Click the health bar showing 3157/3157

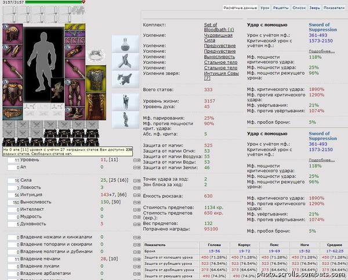click(54, 2)
